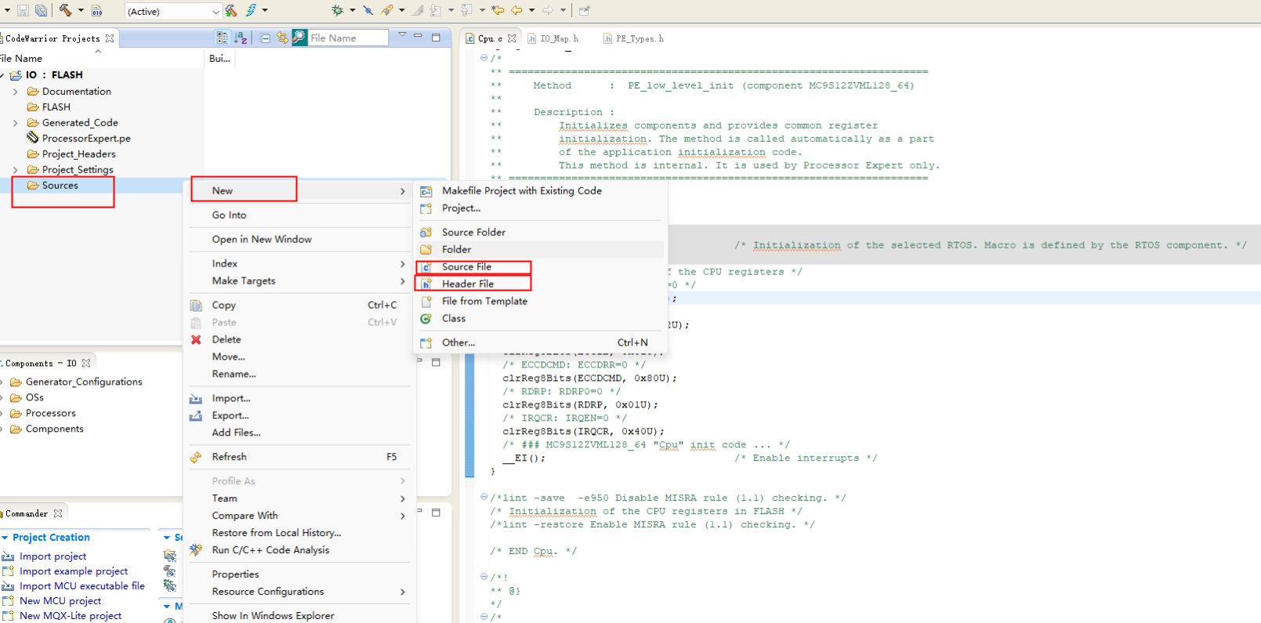
Task: Switch to the IO_Map.h editor tab
Action: click(554, 38)
